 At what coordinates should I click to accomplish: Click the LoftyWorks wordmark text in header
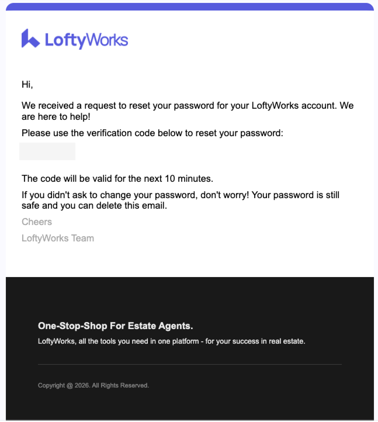pos(86,40)
